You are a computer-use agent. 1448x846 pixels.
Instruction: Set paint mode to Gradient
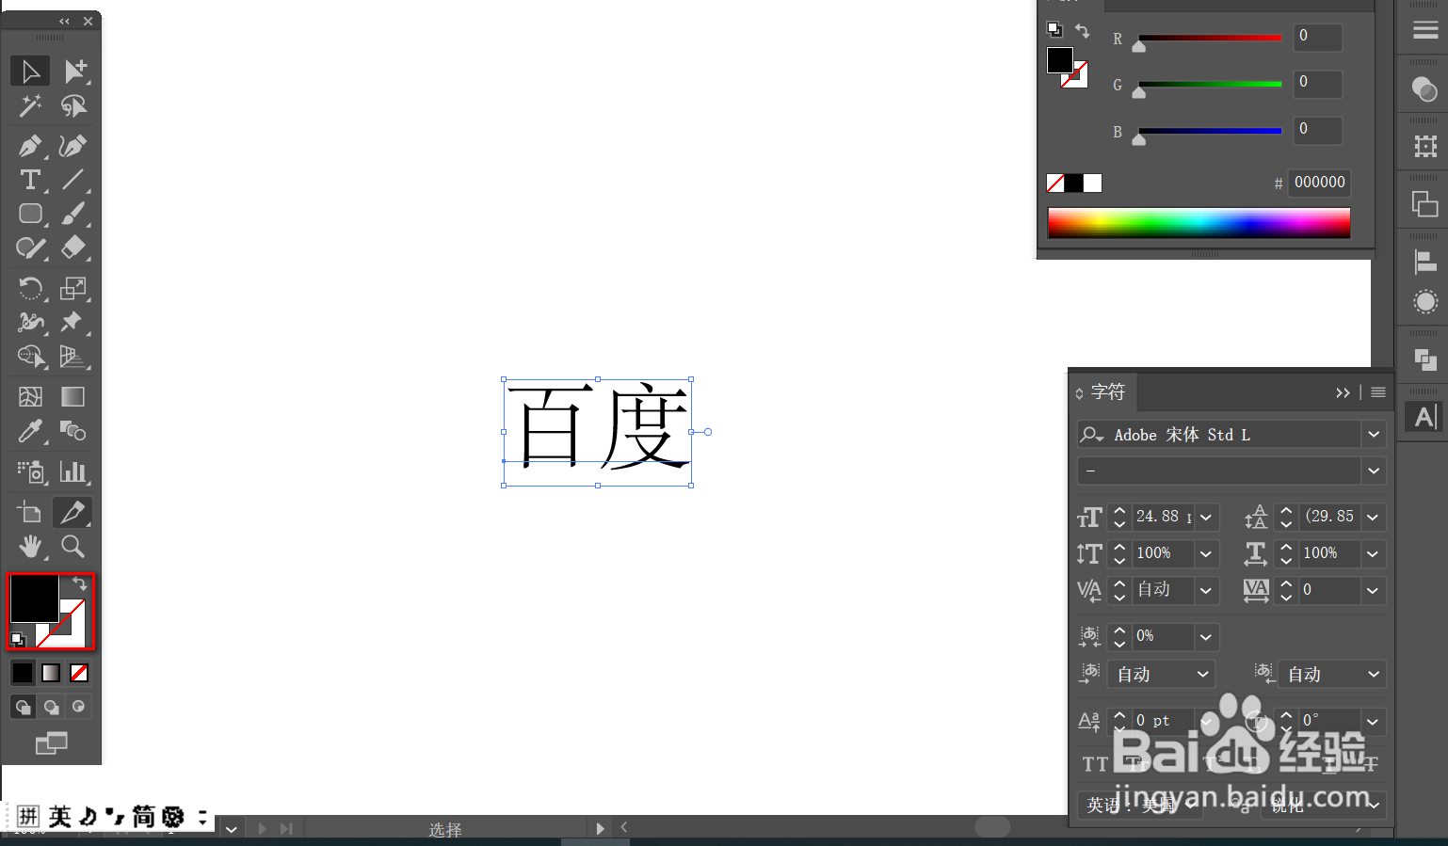tap(51, 673)
